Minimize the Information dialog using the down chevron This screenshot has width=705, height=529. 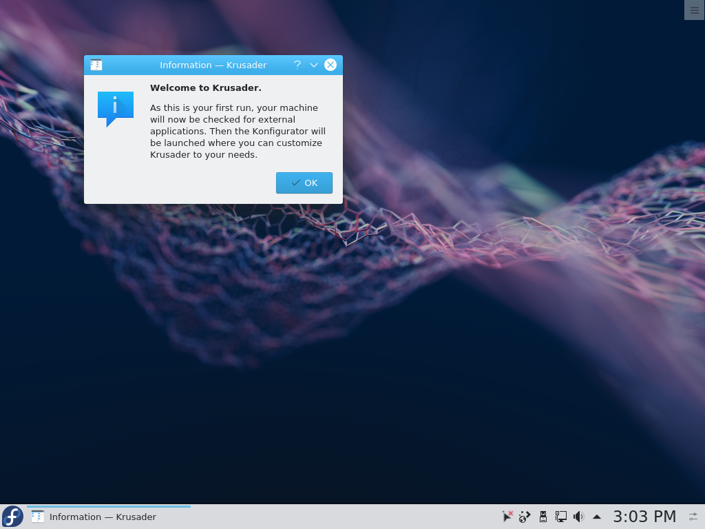tap(314, 65)
